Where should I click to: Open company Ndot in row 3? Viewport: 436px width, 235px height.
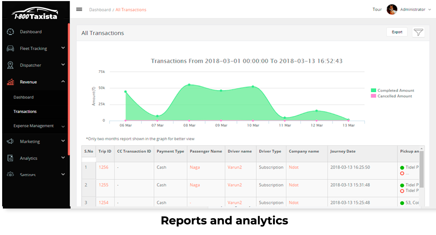pyautogui.click(x=294, y=203)
